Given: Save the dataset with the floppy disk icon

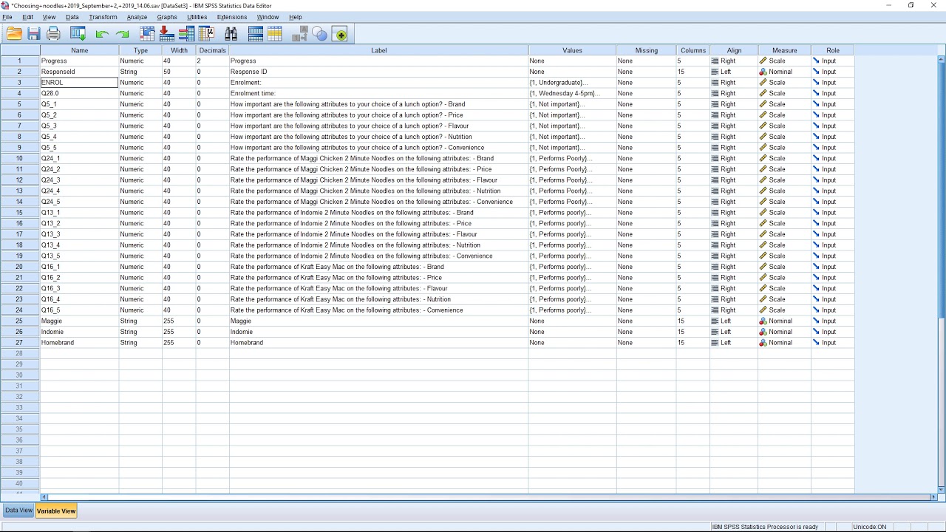Looking at the screenshot, I should (34, 34).
